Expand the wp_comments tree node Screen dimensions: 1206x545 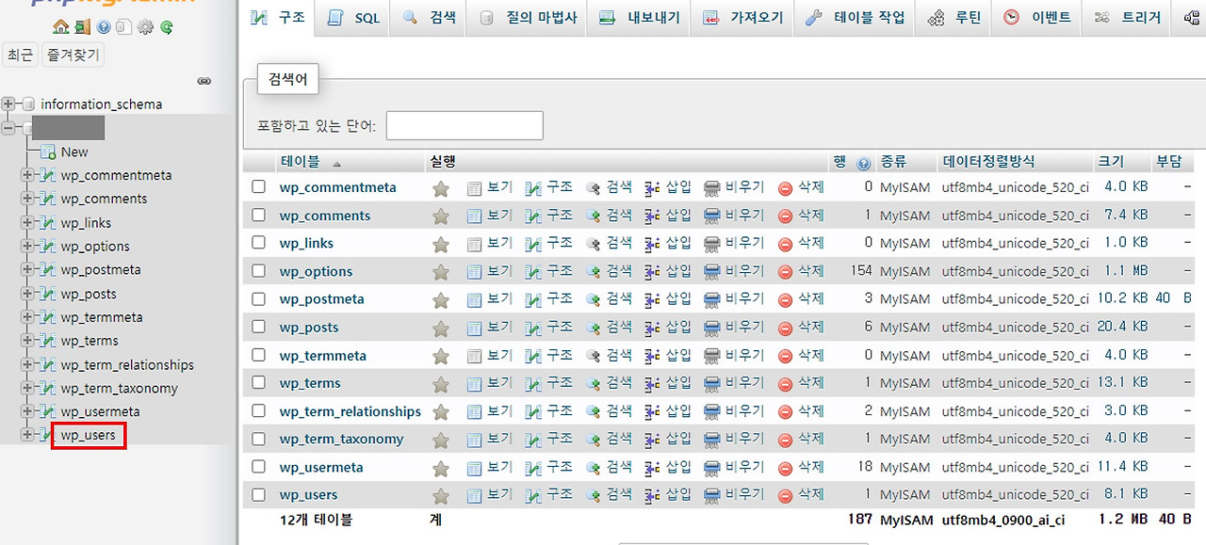pyautogui.click(x=27, y=199)
